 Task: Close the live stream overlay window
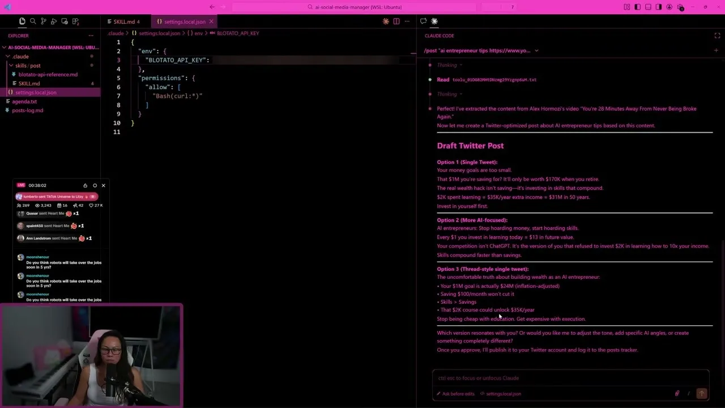click(x=103, y=185)
